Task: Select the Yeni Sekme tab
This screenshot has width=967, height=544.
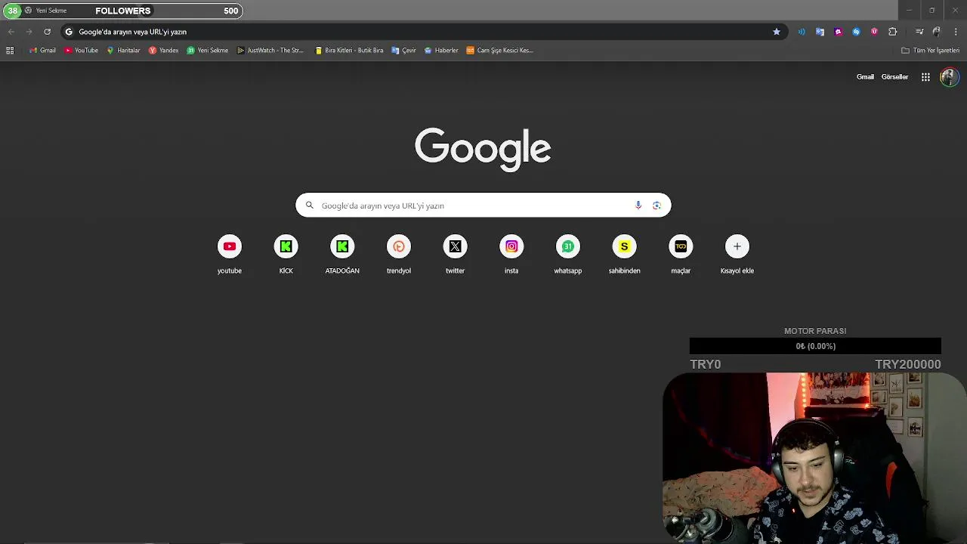Action: click(51, 11)
